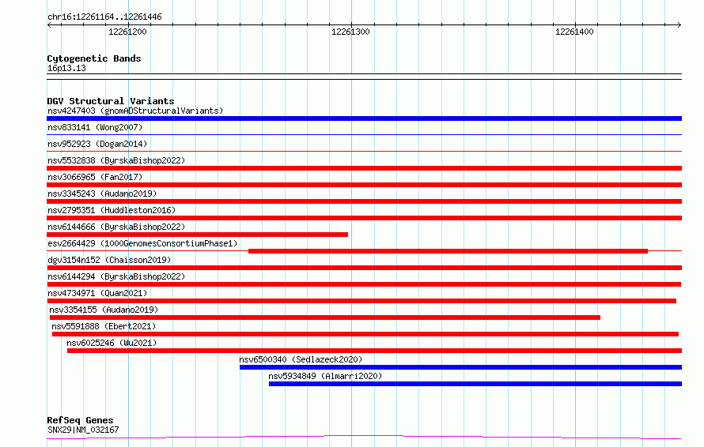This screenshot has height=447, width=704.
Task: Click the right arrow of the coordinate ruler
Action: (679, 24)
